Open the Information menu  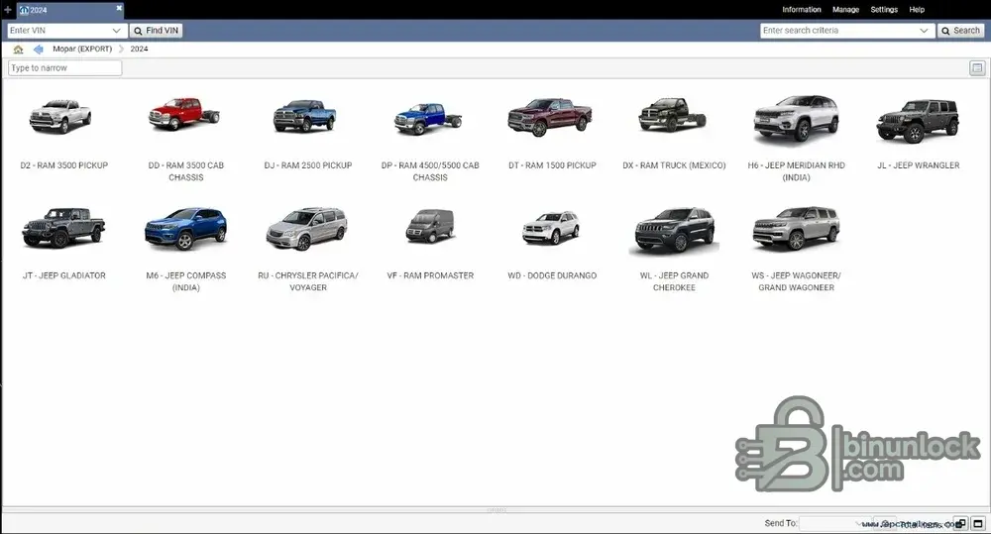click(802, 10)
